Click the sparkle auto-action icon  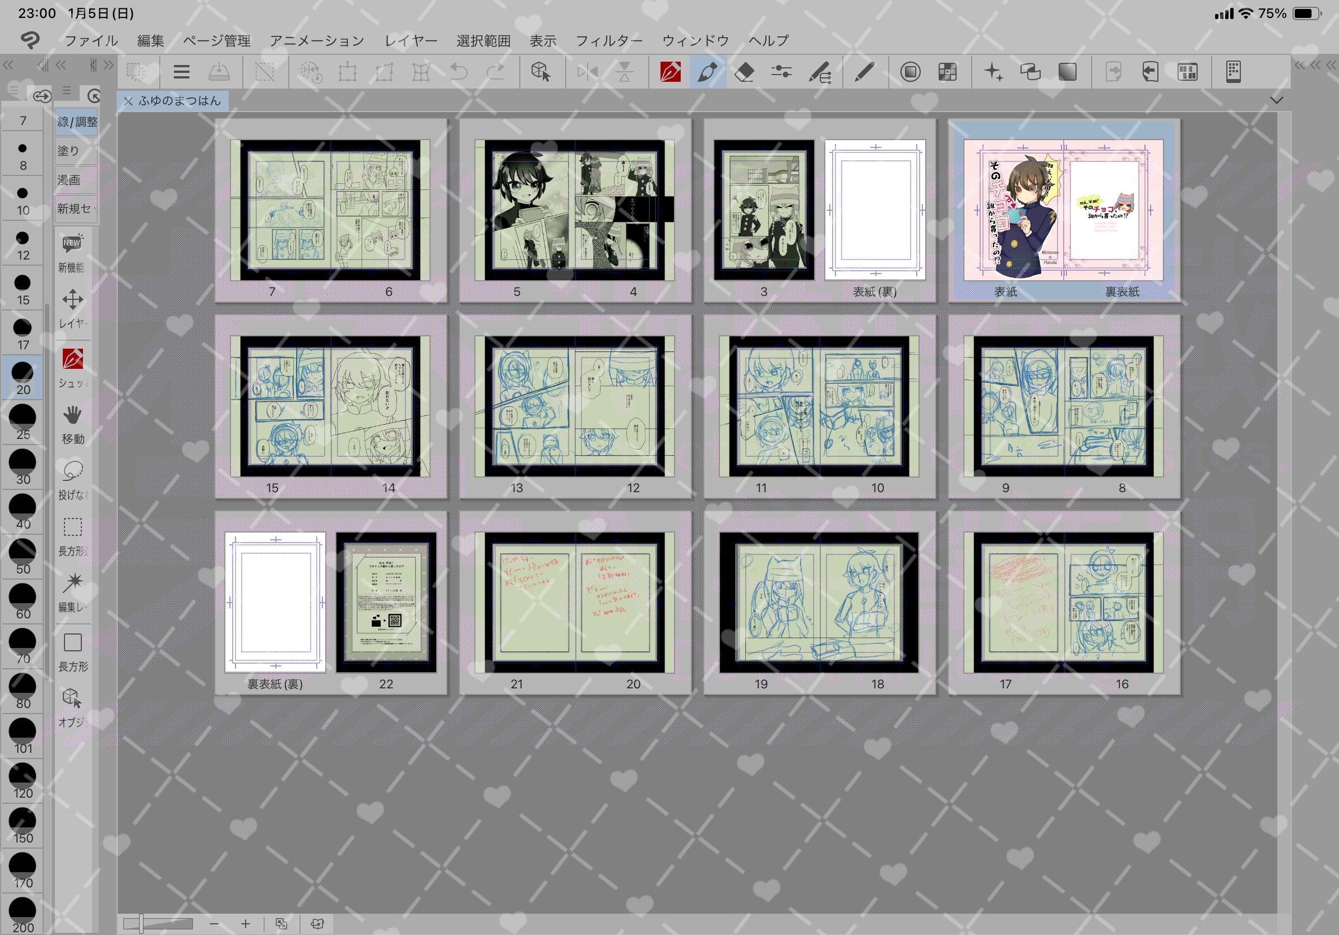coord(993,72)
